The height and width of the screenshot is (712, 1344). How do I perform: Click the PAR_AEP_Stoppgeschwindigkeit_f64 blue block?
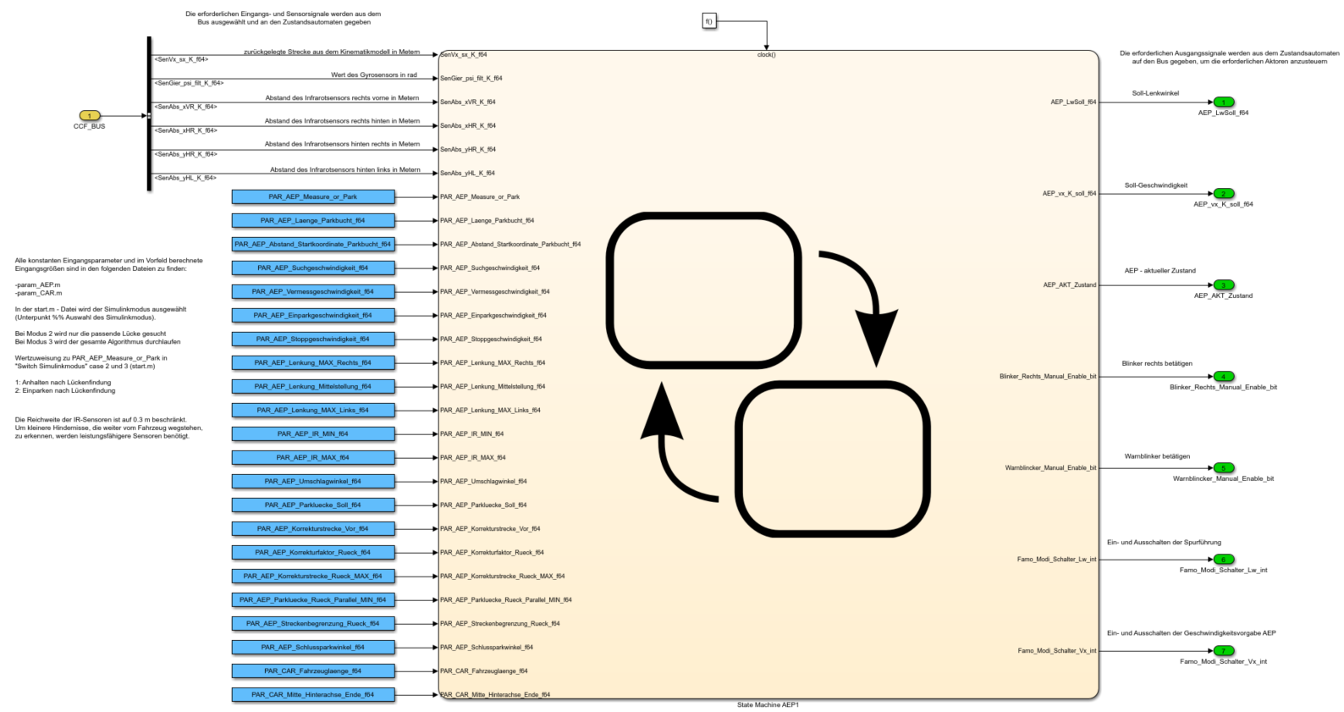313,339
